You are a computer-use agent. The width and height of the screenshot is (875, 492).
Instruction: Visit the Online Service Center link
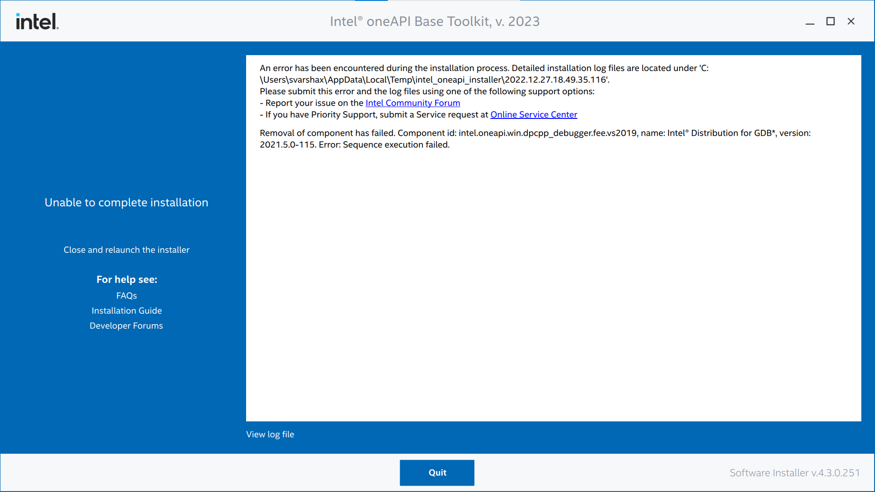(x=533, y=114)
